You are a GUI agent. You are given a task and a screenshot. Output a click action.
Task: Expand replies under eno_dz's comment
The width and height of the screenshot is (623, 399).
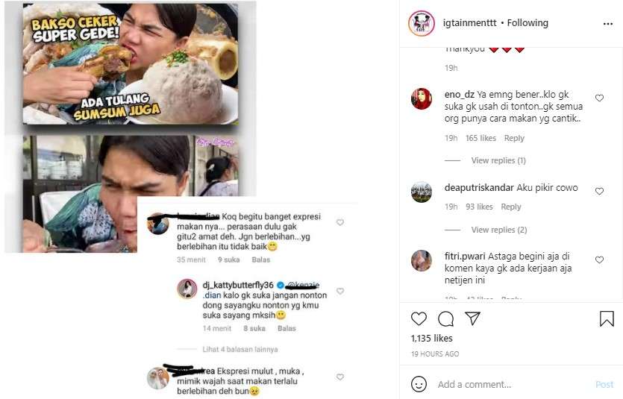498,161
